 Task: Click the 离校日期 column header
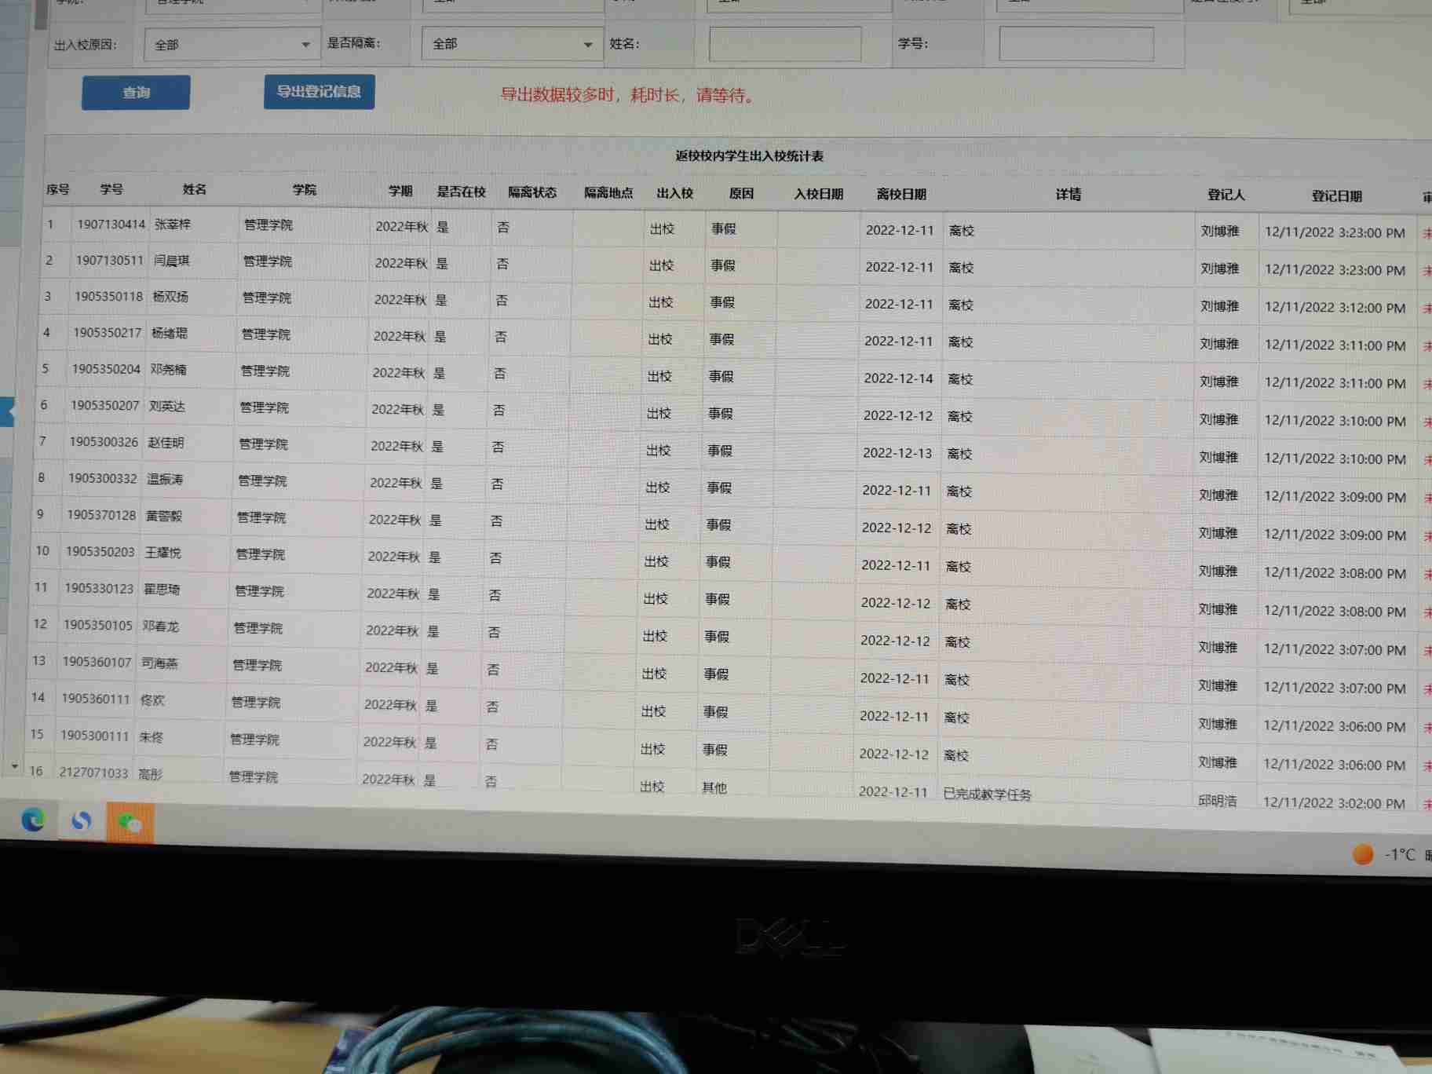click(900, 194)
